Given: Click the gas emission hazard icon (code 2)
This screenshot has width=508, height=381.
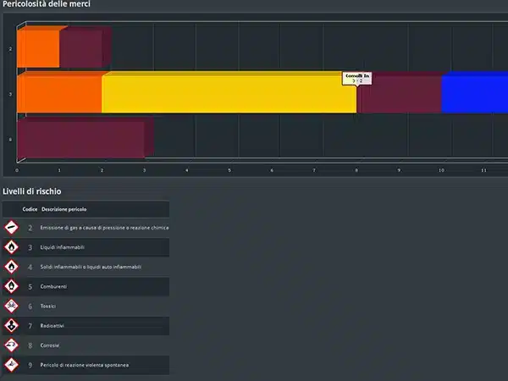Looking at the screenshot, I should (11, 228).
